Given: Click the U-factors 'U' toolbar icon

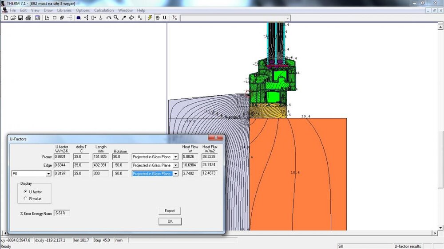Looking at the screenshot, I should pos(165,18).
